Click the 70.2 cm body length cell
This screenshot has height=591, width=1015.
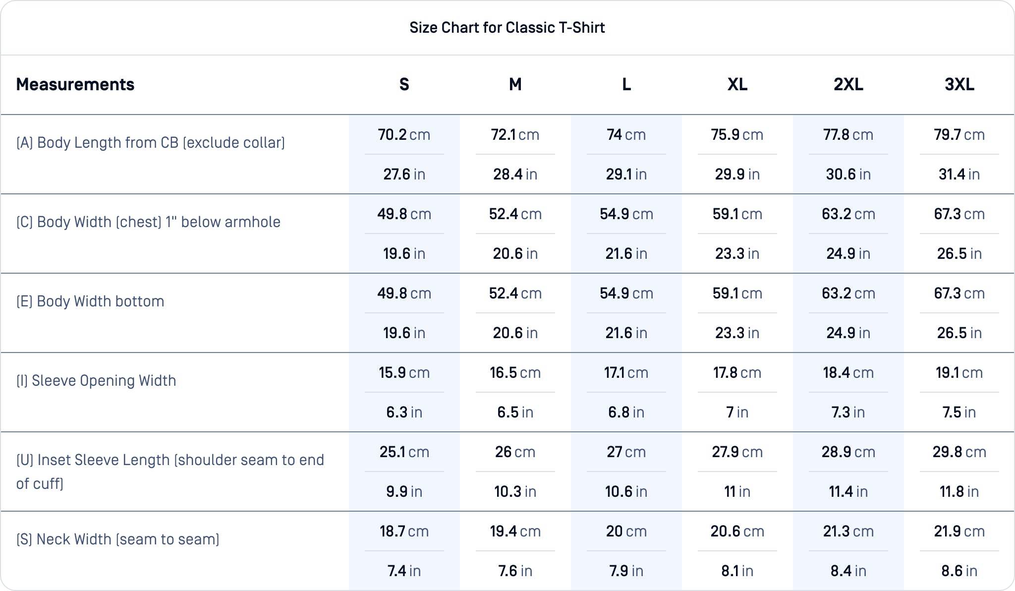(x=404, y=135)
